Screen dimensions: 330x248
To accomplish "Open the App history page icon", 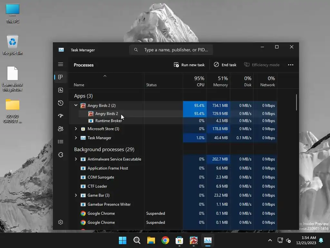I will click(61, 103).
